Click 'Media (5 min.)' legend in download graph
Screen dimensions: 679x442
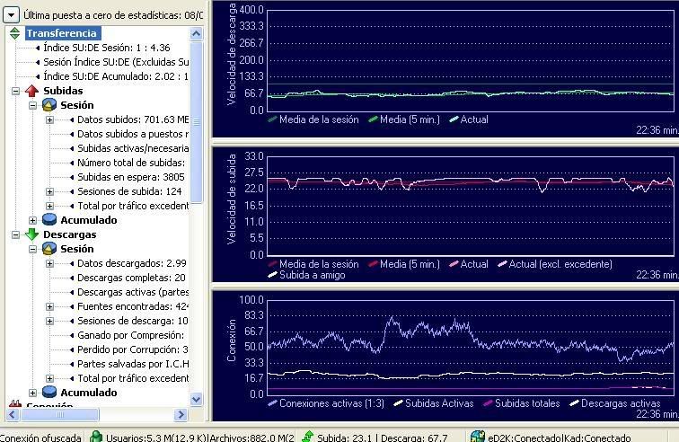404,119
